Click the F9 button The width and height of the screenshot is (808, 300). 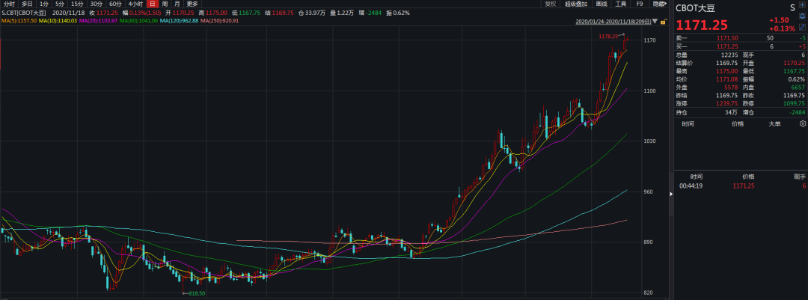tap(640, 4)
